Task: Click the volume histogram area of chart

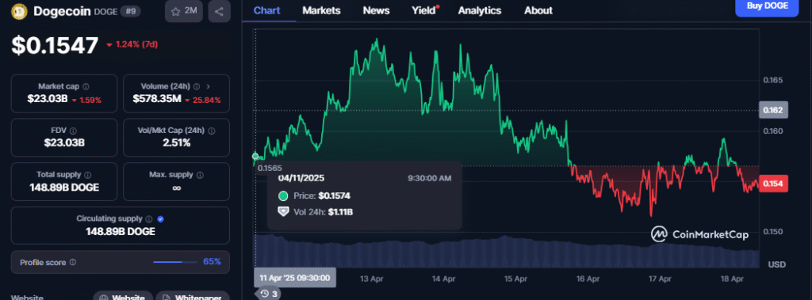Action: pyautogui.click(x=507, y=252)
